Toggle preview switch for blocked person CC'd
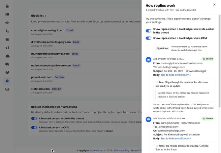221x153 pixels. pos(148,38)
